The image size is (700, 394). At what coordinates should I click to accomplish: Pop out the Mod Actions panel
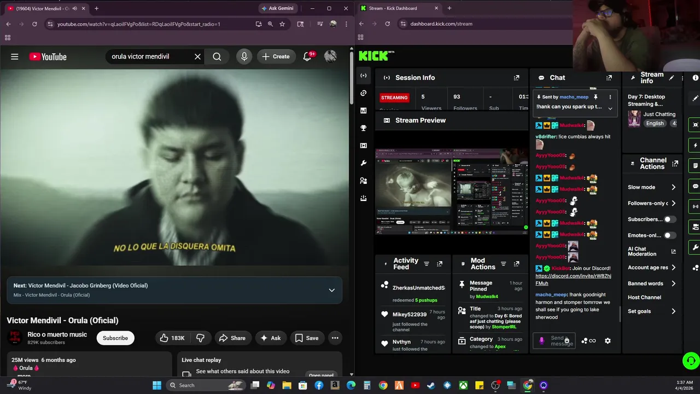tap(516, 264)
